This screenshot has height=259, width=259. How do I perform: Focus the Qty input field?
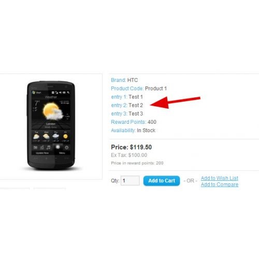[x=130, y=181]
